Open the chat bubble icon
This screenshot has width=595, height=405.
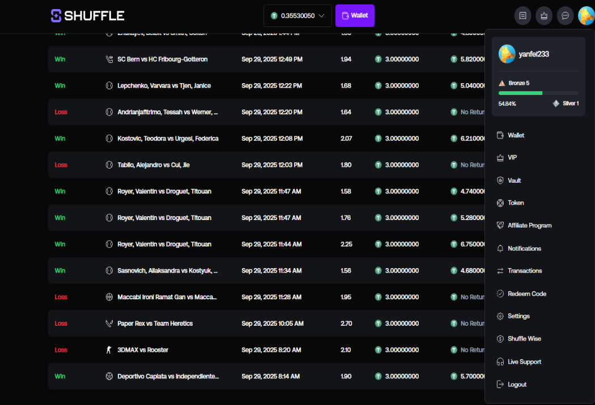coord(565,16)
